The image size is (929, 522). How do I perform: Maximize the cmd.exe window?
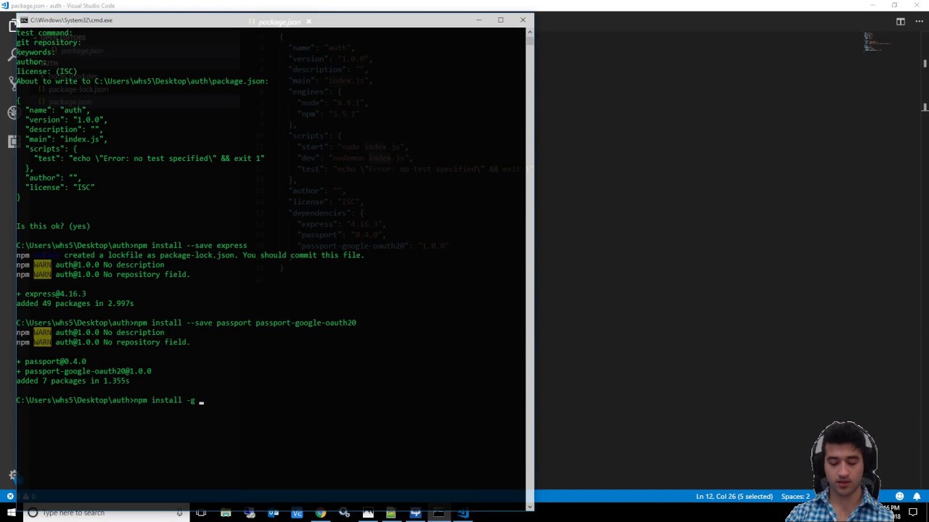click(x=501, y=20)
